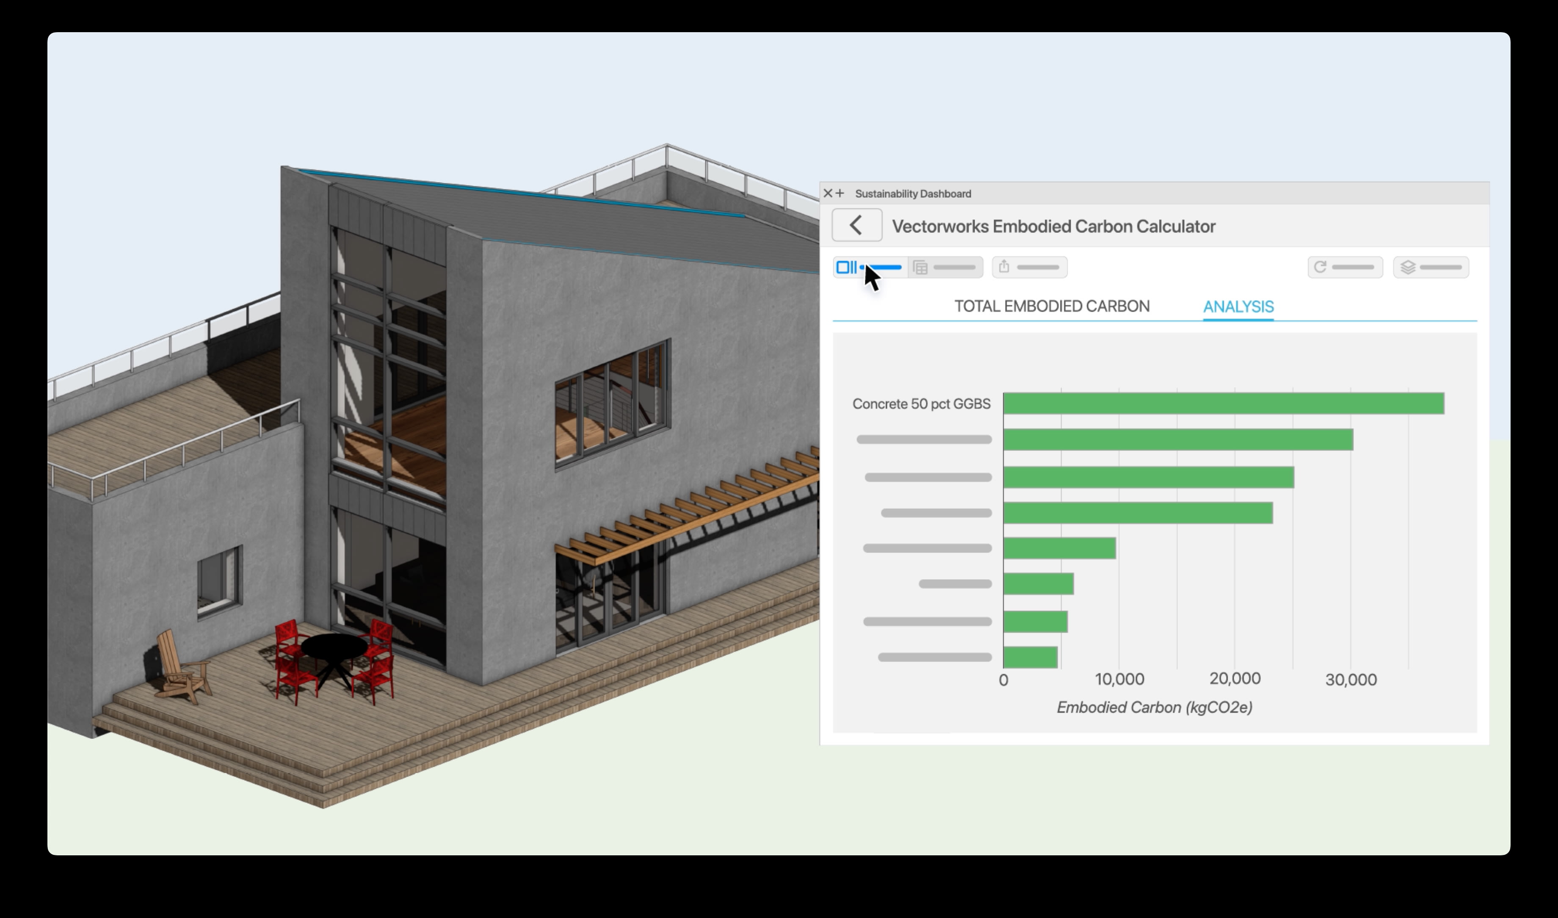Select the second-longest green bar
This screenshot has width=1558, height=918.
1178,440
